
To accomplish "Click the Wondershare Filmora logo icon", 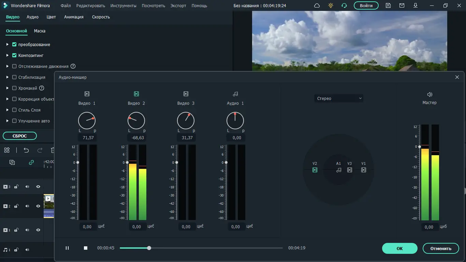I will point(5,5).
